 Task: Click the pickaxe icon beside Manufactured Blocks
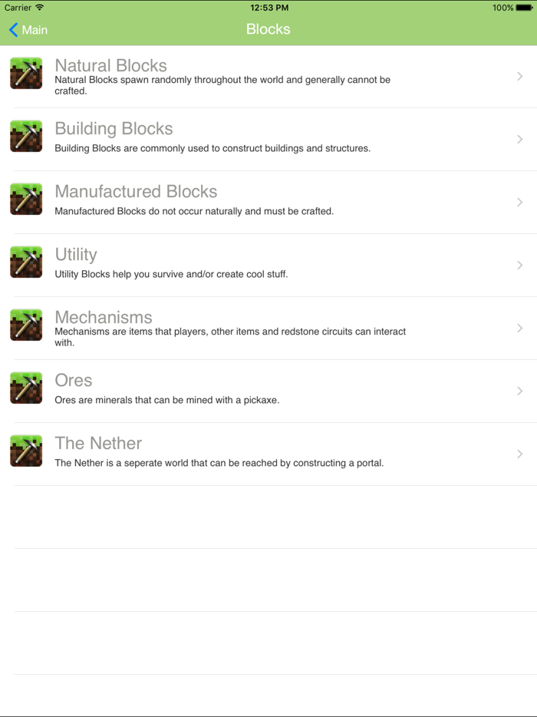pos(25,200)
